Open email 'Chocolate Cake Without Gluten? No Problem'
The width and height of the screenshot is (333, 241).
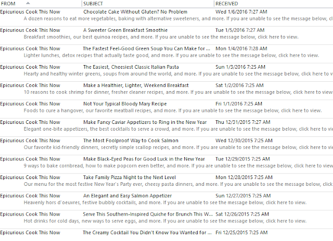point(135,12)
